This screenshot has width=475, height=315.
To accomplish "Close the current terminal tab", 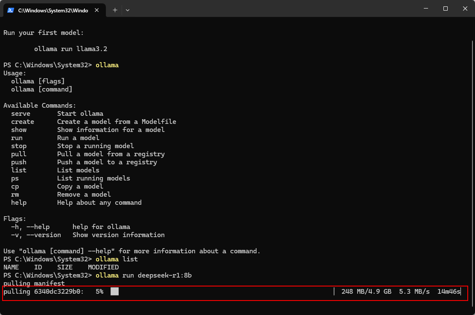I will pos(96,10).
